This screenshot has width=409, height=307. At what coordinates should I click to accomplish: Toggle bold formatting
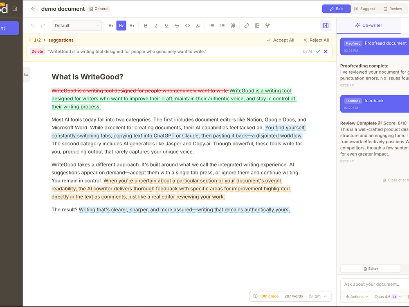coord(146,25)
